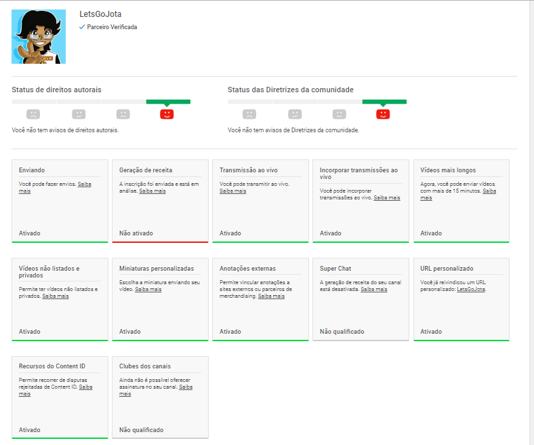The image size is (534, 445).
Task: Open Saiba mais in Miniaturas personalizadas card
Action: click(148, 289)
